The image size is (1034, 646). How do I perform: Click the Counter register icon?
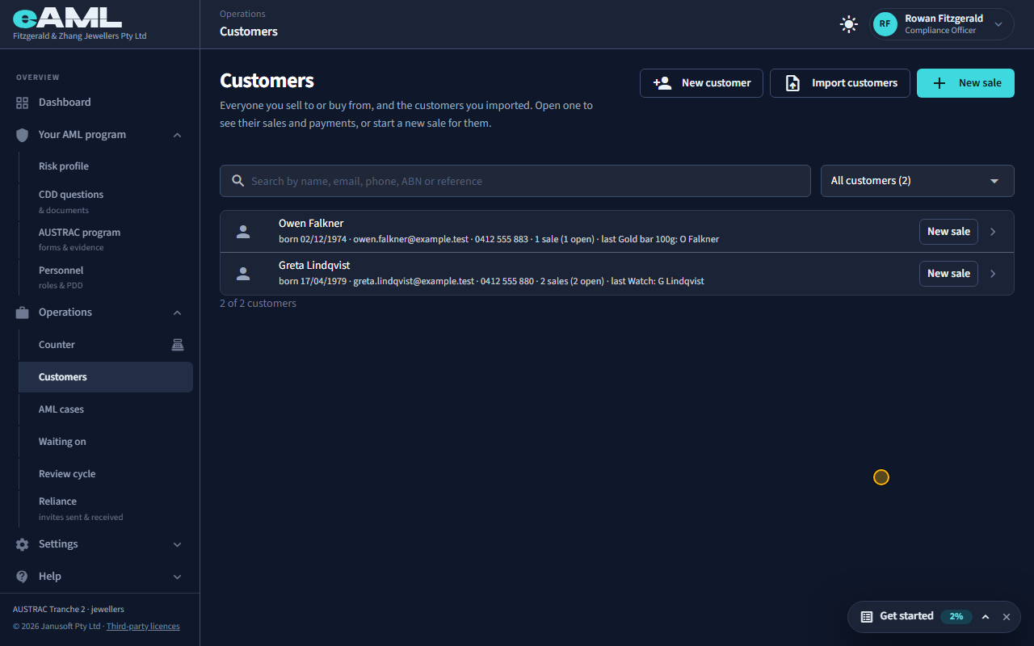click(x=178, y=345)
